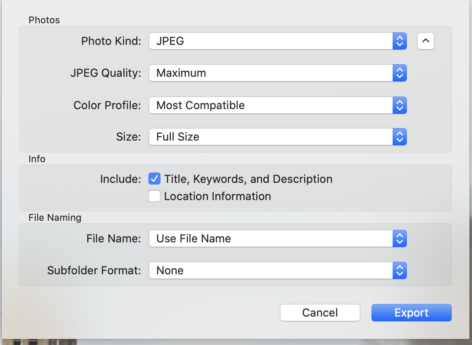The width and height of the screenshot is (472, 345).
Task: Collapse options with the chevron-up button
Action: click(x=425, y=41)
